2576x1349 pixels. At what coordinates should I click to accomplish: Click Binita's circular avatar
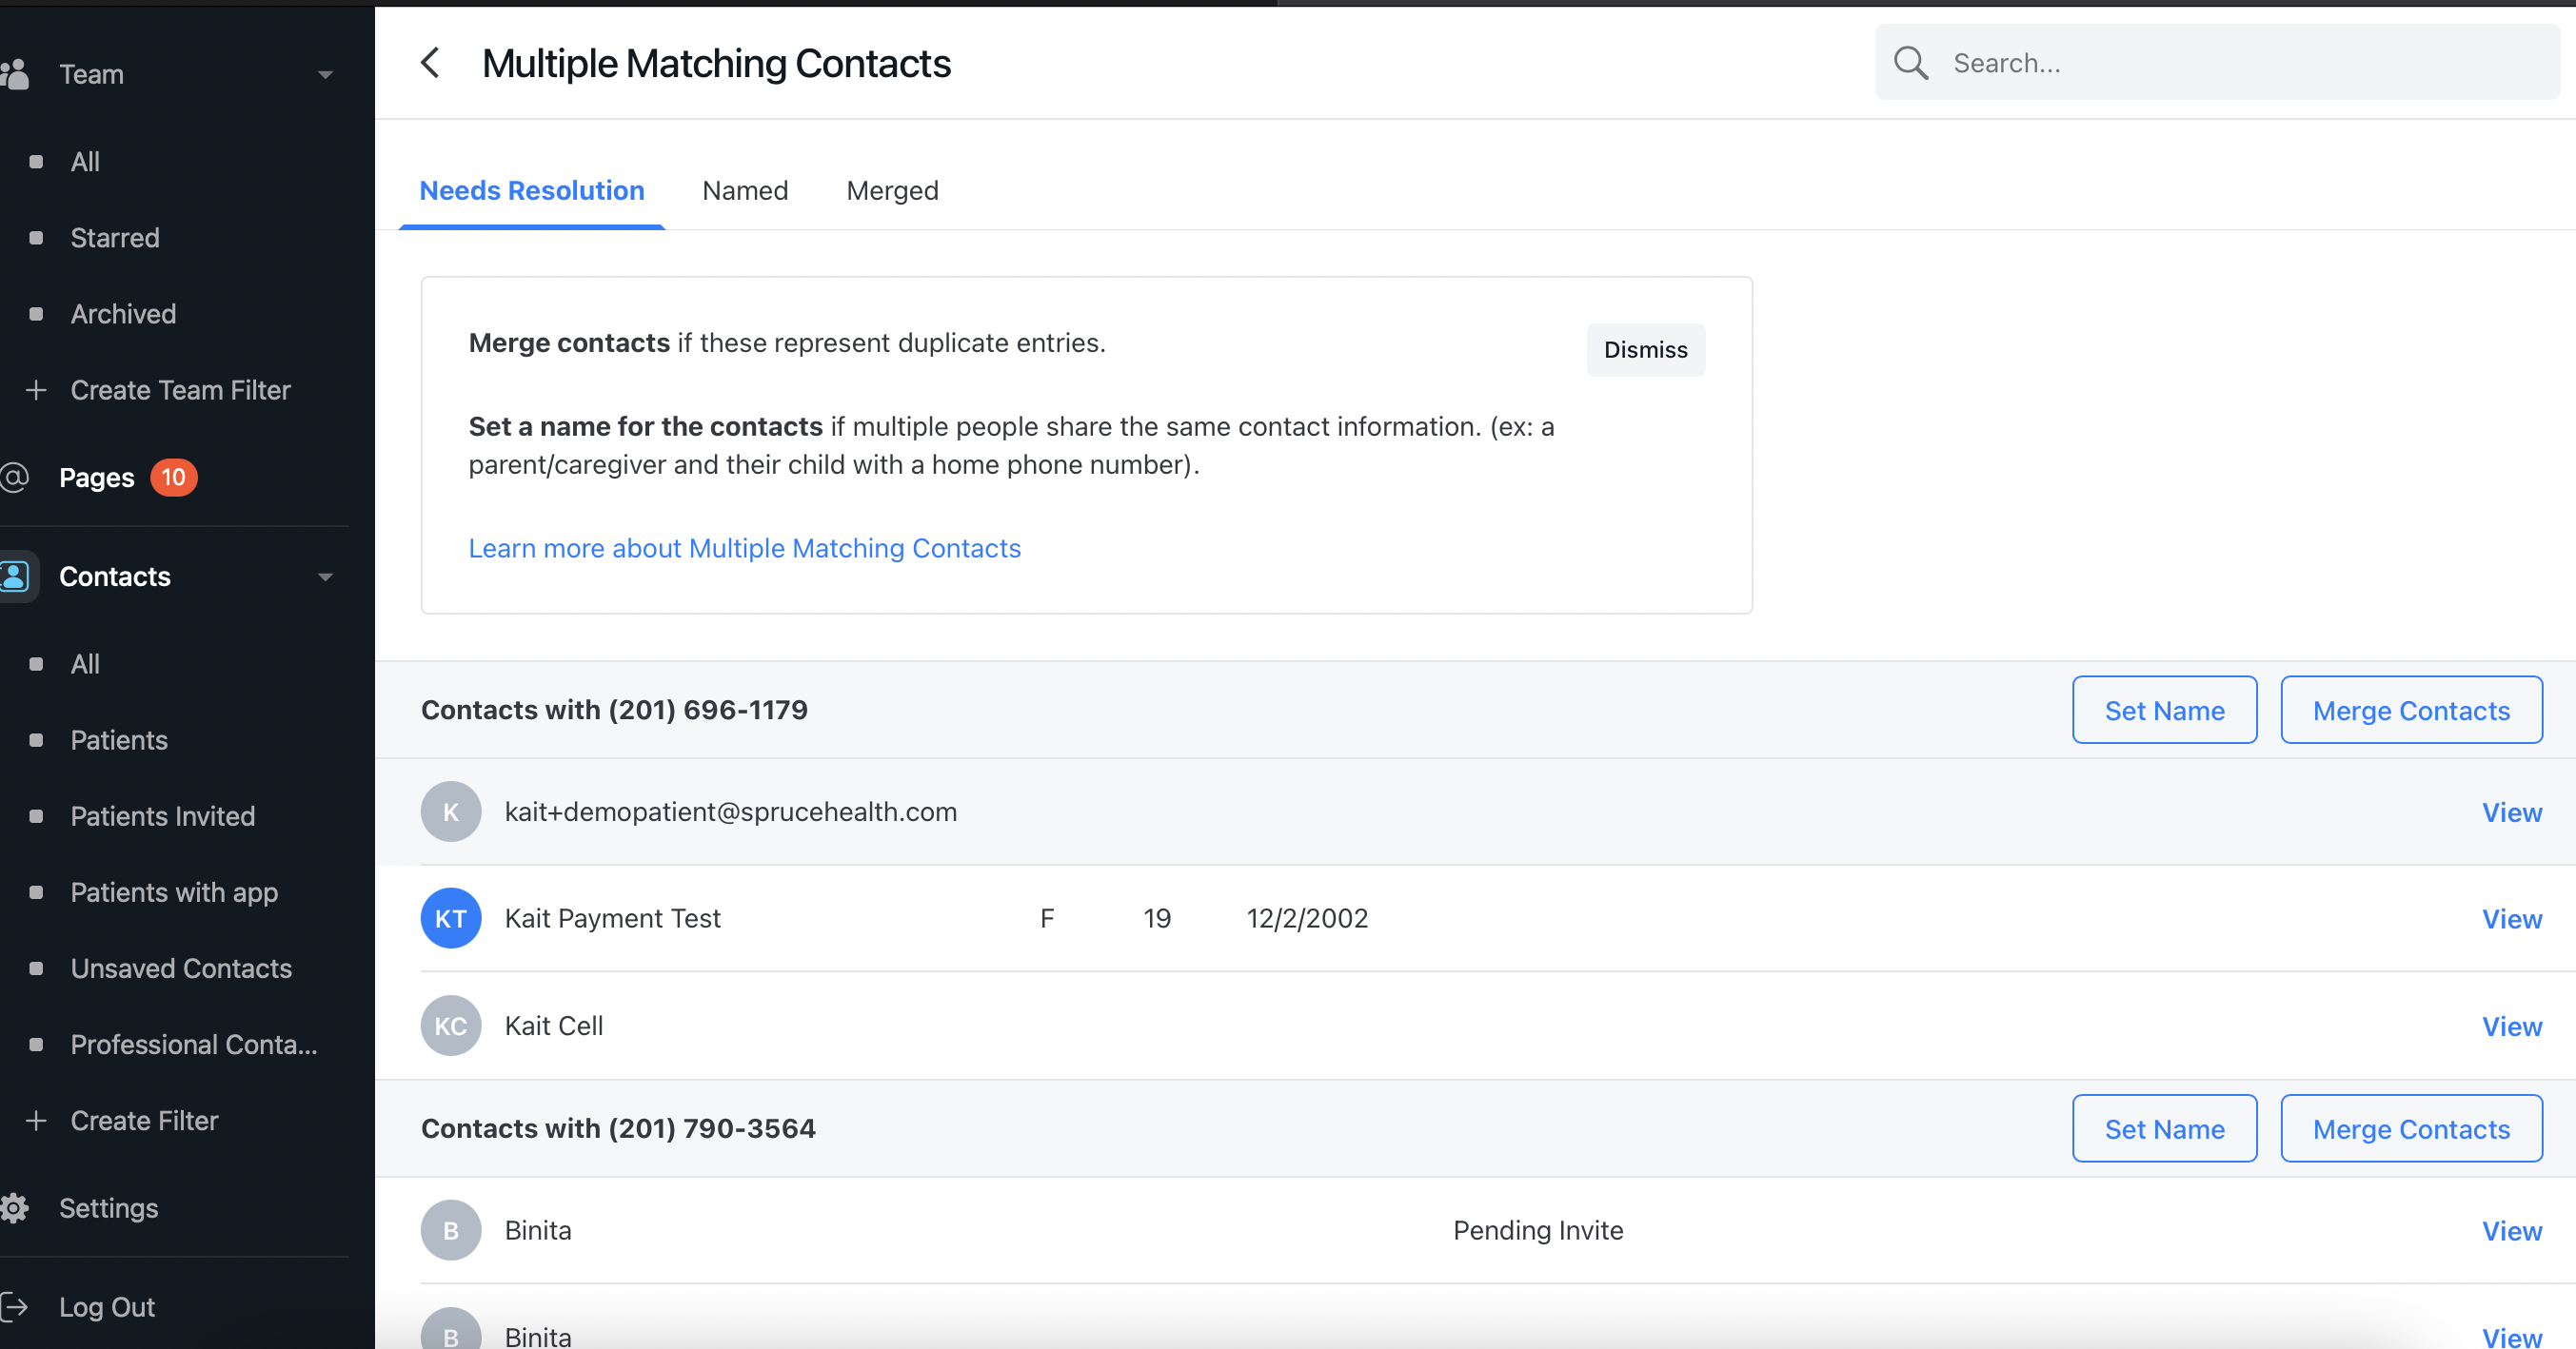coord(451,1230)
